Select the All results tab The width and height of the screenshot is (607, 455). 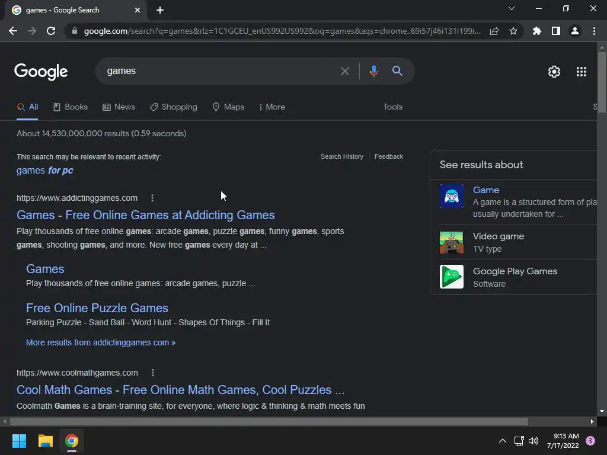[x=27, y=107]
